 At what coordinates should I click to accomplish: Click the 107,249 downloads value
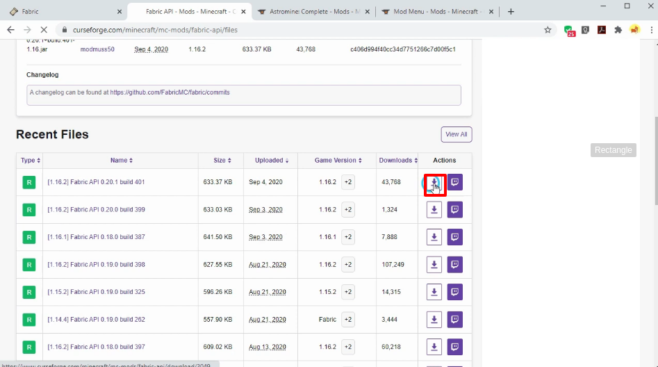[x=393, y=265]
